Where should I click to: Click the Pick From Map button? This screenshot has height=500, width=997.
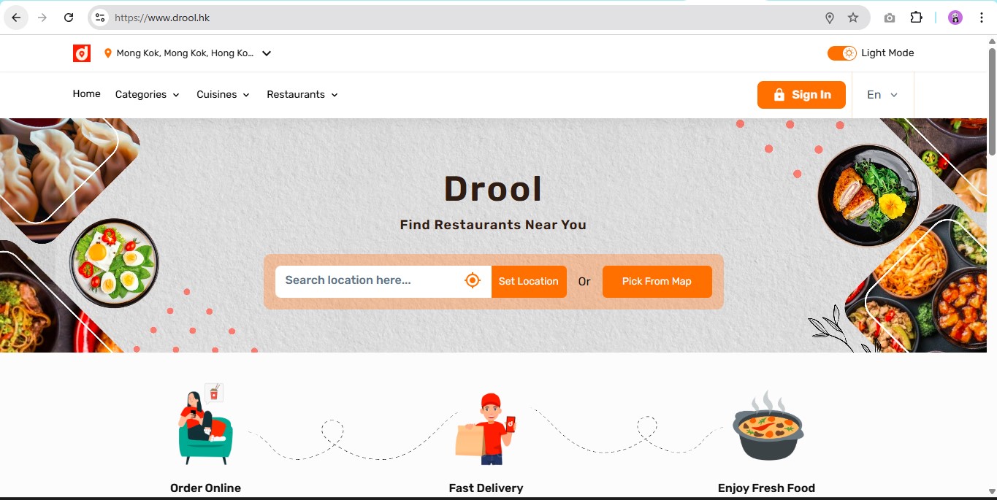pos(657,282)
